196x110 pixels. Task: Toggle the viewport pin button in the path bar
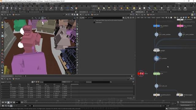click(66, 15)
